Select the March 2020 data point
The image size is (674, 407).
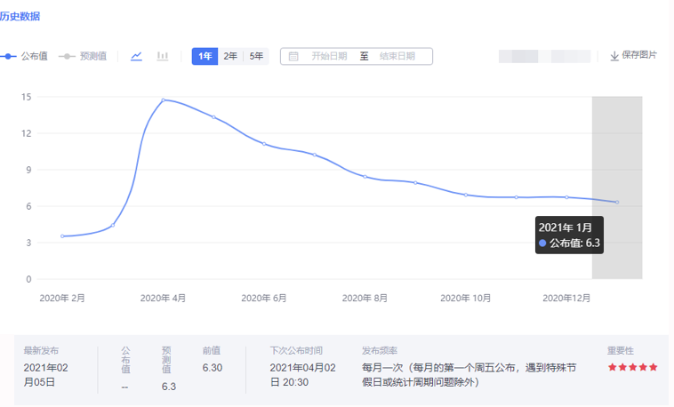click(x=113, y=225)
